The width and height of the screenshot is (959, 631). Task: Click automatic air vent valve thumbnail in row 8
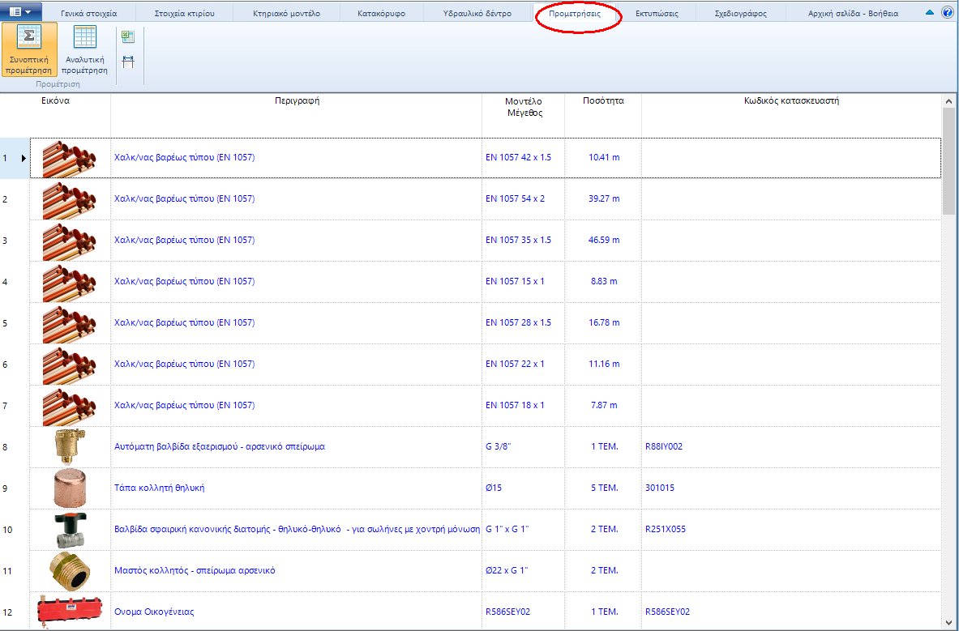69,446
